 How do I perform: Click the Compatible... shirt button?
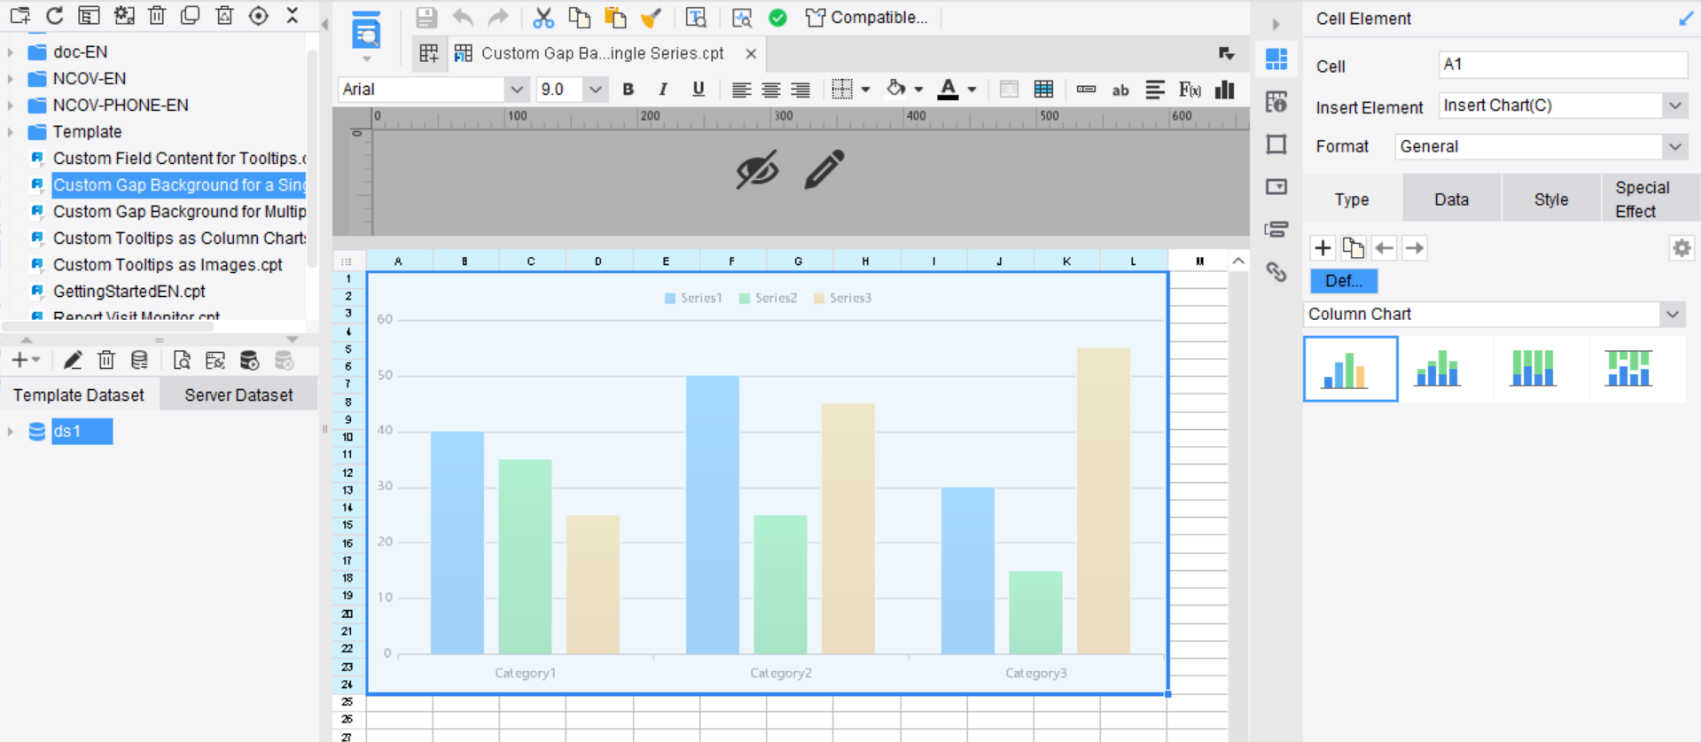point(866,18)
